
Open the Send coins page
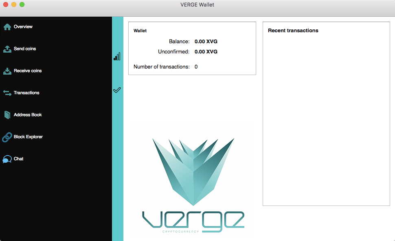point(25,49)
